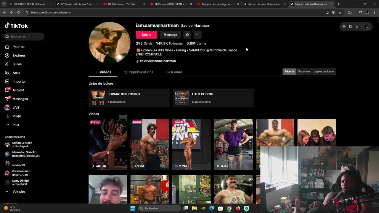
Task: Switch to the A aimé tab
Action: click(174, 72)
